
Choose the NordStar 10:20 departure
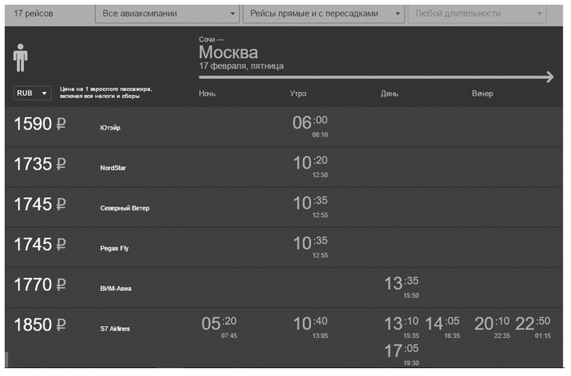click(310, 163)
